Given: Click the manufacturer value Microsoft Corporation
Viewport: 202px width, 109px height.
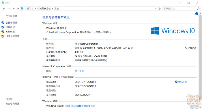Looking at the screenshot, I should point(86,44).
